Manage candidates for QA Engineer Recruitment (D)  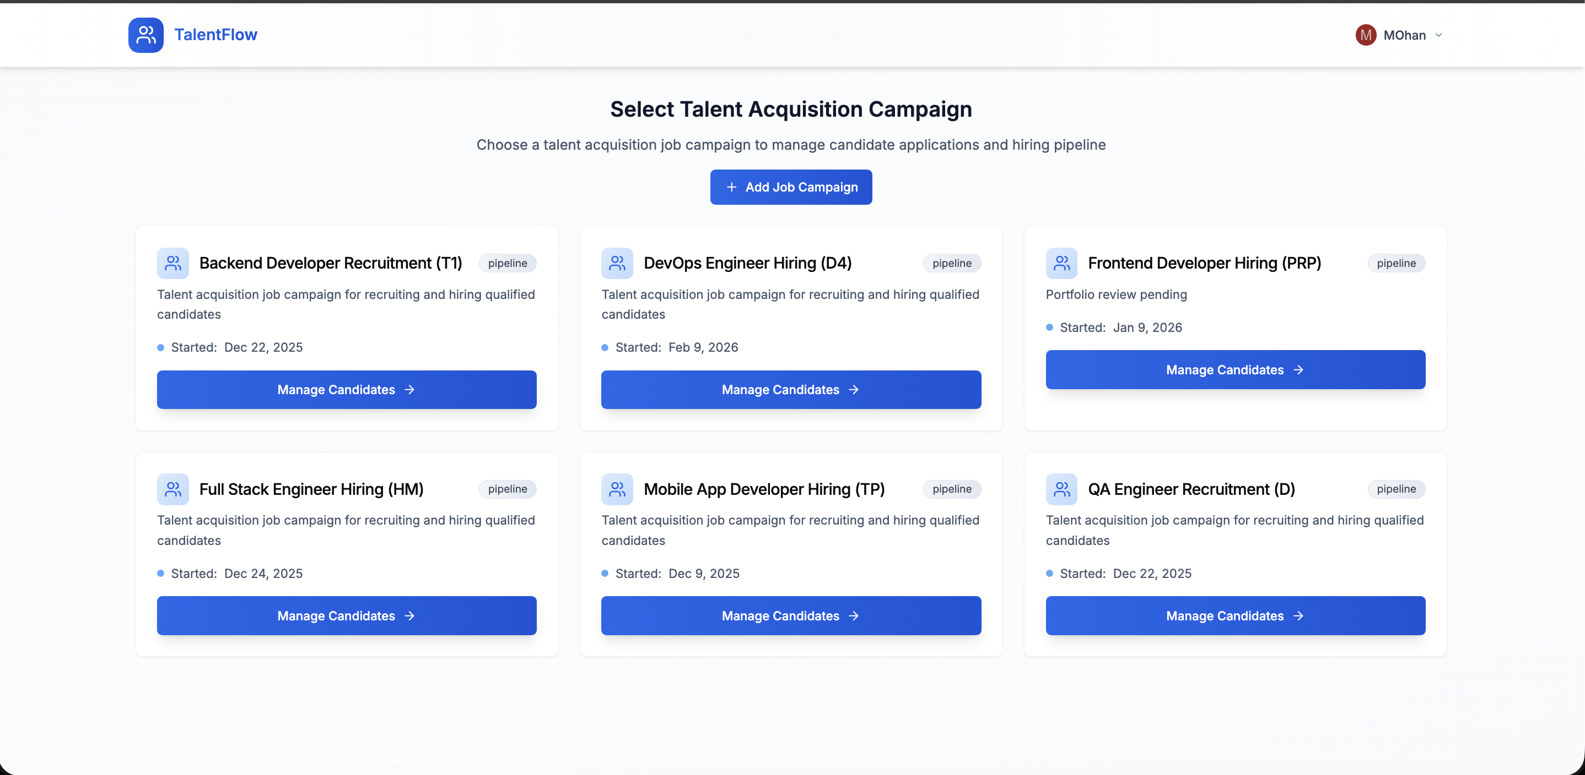(1235, 615)
